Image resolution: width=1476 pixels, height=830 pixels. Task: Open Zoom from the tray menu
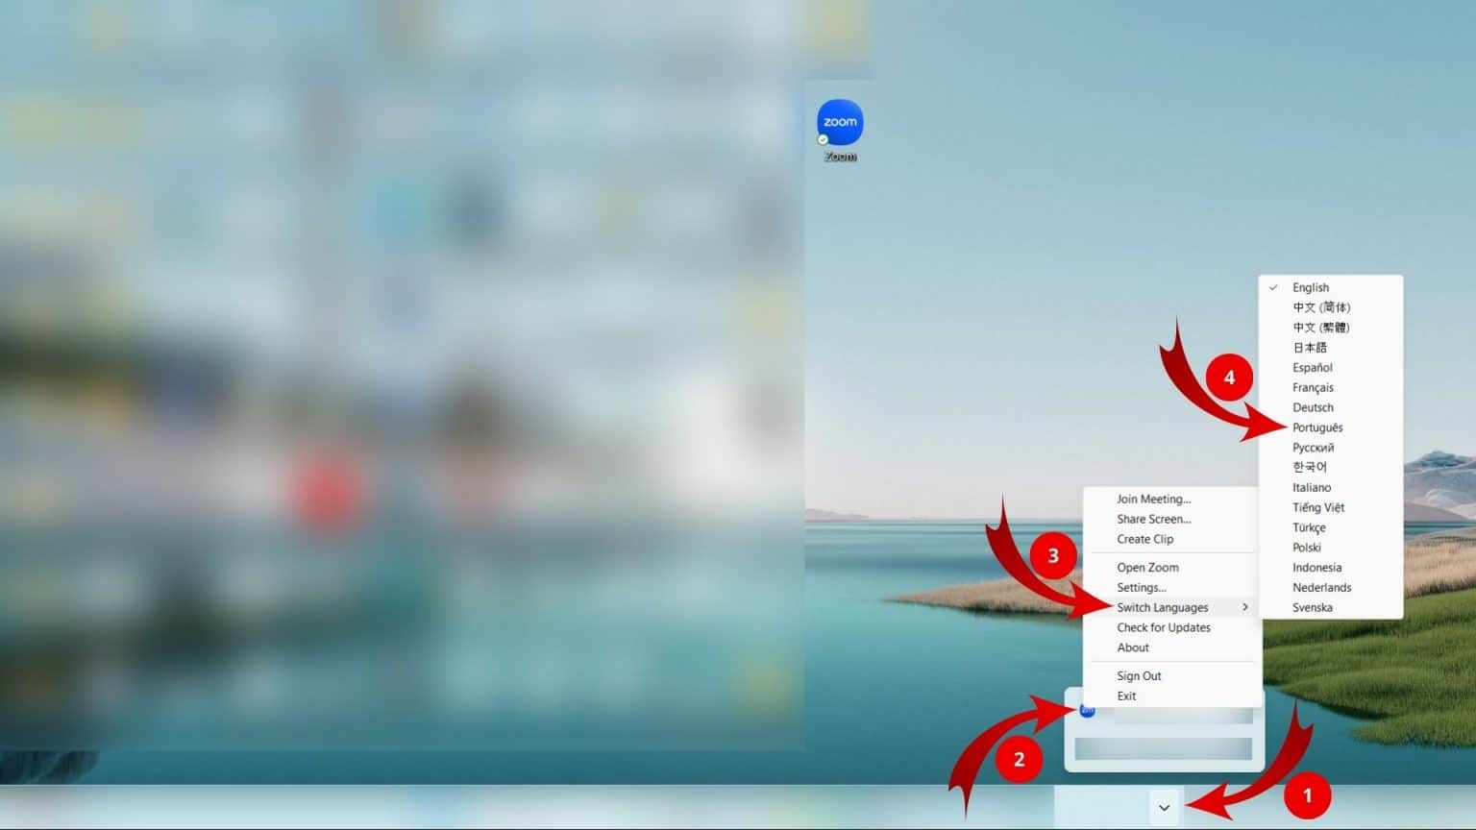pos(1147,568)
